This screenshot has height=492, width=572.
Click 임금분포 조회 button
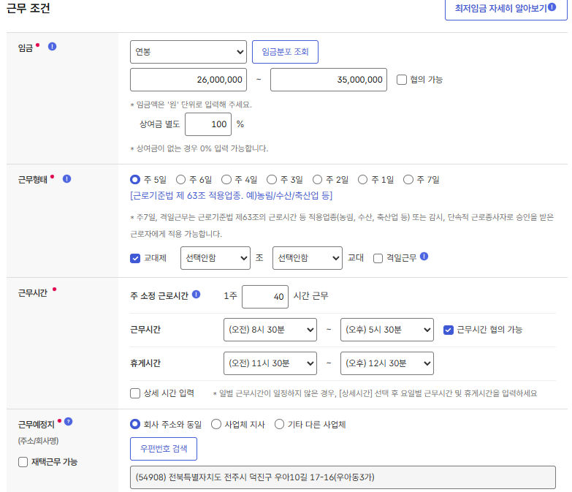pyautogui.click(x=285, y=52)
